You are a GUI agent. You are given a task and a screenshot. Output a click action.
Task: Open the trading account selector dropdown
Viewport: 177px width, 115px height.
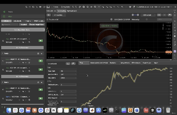[154, 7]
